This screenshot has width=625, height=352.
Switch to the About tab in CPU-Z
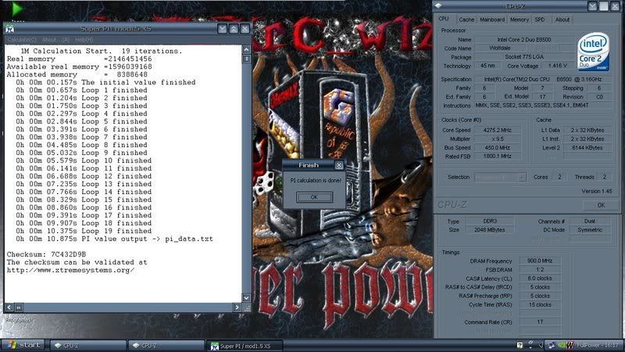tap(562, 19)
